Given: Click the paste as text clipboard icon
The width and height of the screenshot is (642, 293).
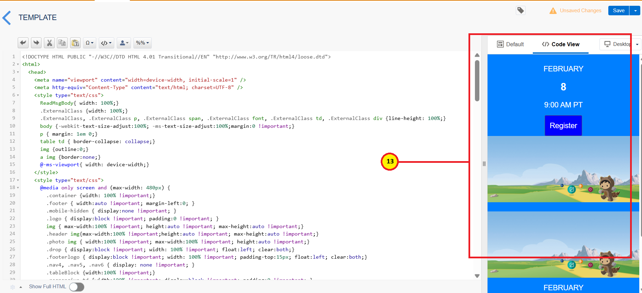Looking at the screenshot, I should point(75,43).
